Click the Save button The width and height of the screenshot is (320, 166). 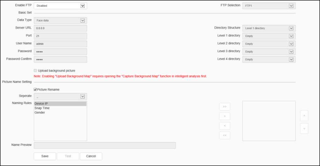click(45, 156)
